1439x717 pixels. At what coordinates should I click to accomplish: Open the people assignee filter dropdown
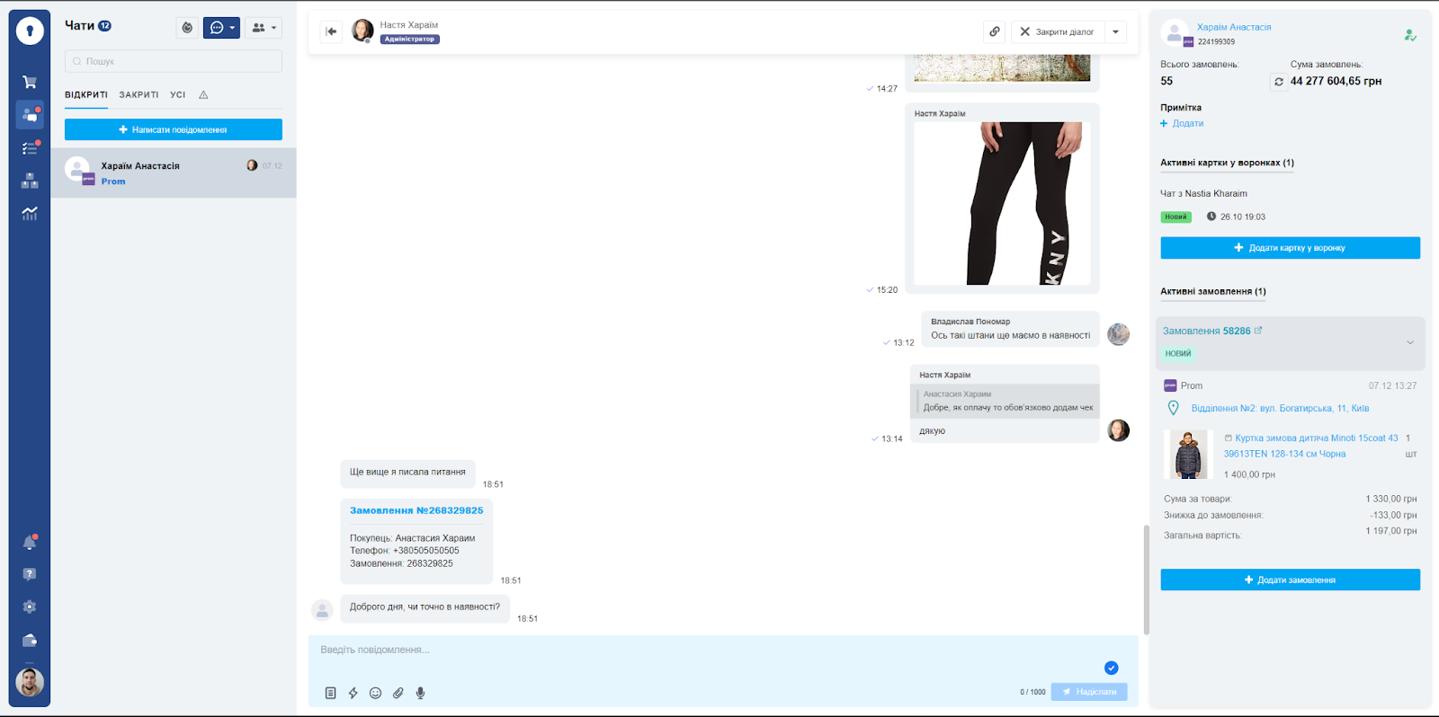(264, 28)
